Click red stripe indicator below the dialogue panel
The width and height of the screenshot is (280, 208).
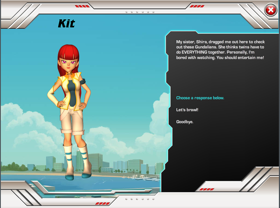coord(206,189)
